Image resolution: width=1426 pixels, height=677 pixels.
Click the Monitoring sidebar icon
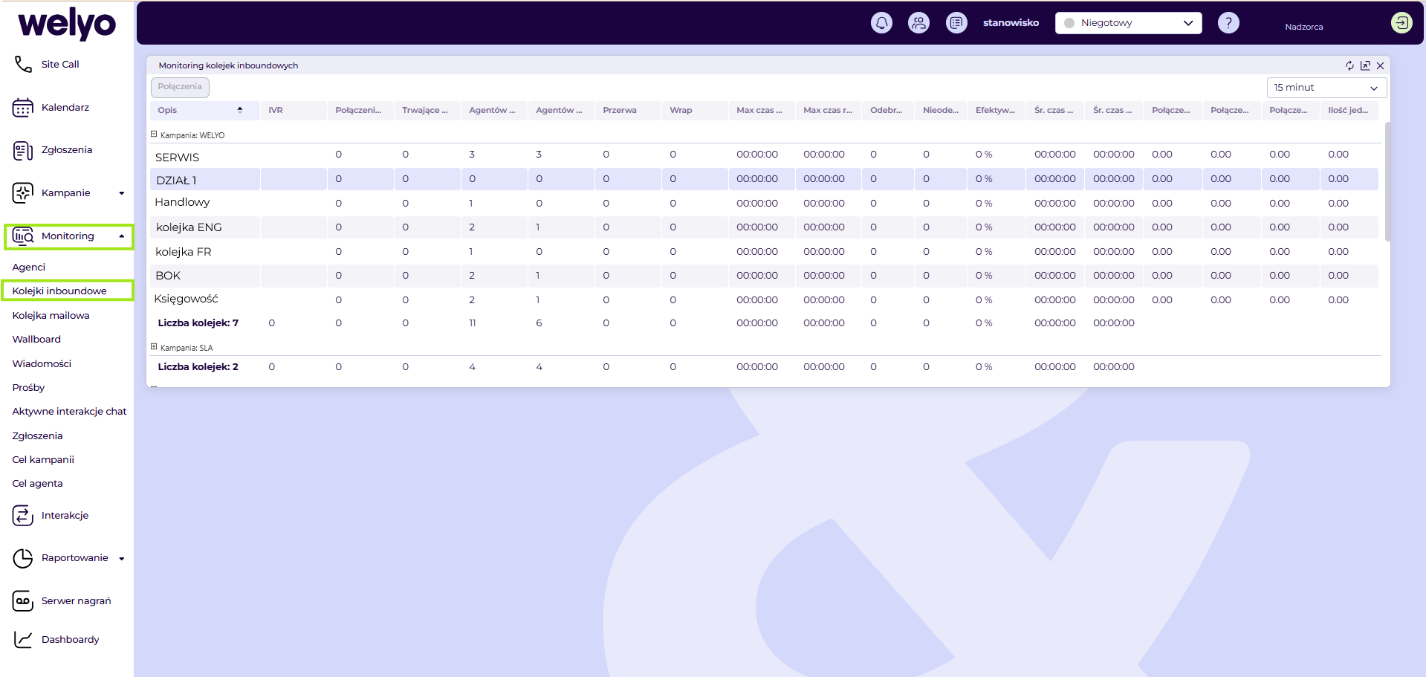(23, 236)
